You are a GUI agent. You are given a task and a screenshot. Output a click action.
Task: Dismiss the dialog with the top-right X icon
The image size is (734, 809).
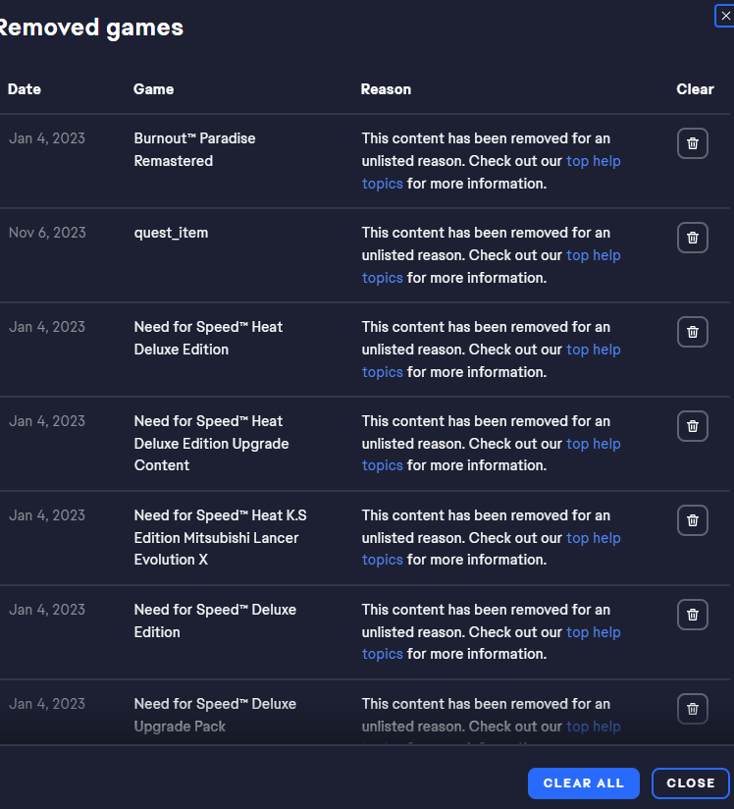tap(725, 15)
